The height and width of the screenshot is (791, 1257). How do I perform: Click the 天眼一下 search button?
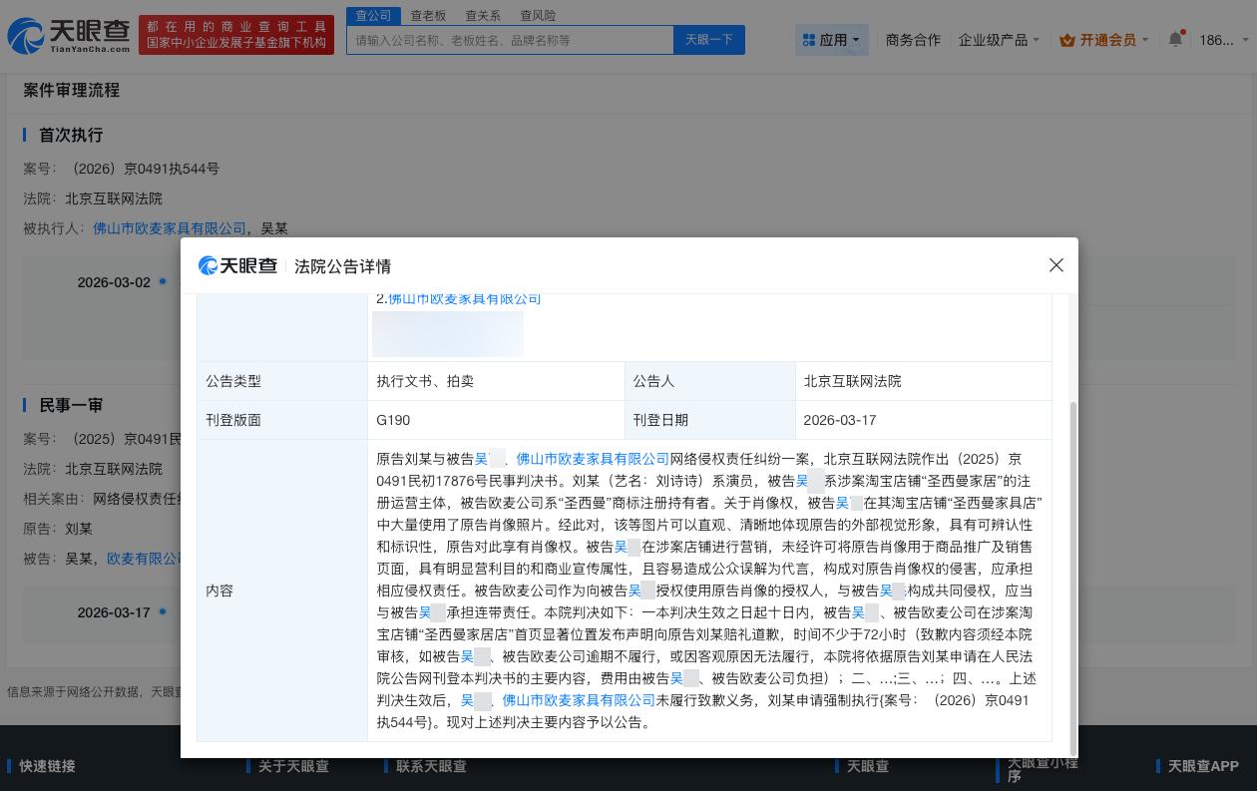point(708,40)
